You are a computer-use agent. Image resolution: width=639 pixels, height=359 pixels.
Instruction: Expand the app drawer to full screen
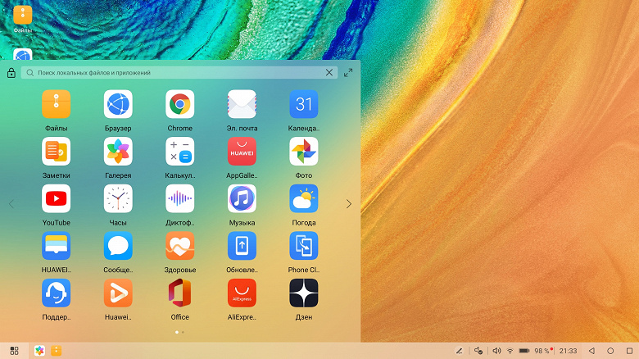click(348, 73)
